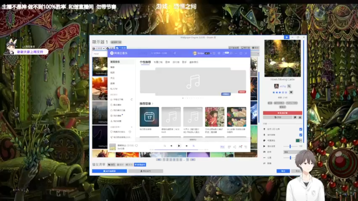358x201 pixels.
Task: Click the large banner carousel image
Action: point(193,81)
